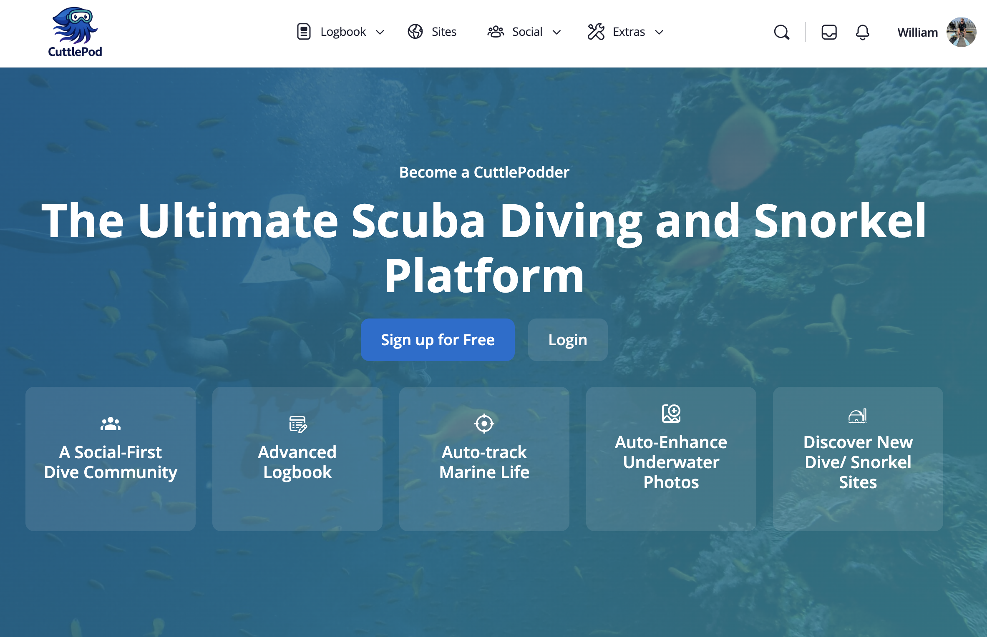Click the crosshair Auto-track Marine Life icon
The width and height of the screenshot is (987, 637).
484,424
